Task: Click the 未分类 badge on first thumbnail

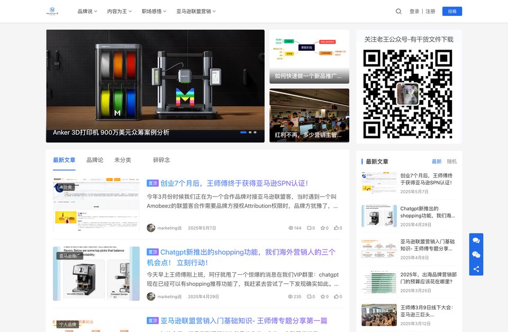Action: pos(66,187)
